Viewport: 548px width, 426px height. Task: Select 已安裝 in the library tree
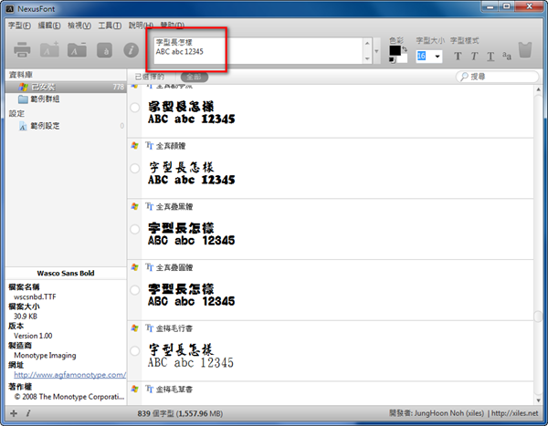(x=66, y=87)
